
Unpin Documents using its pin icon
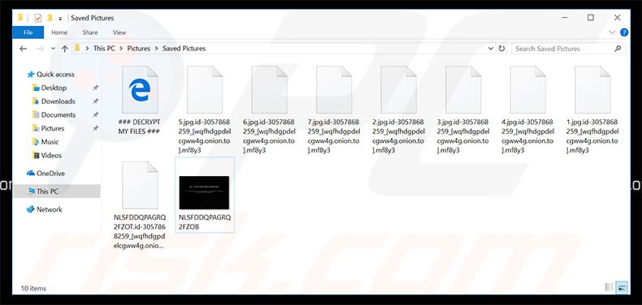point(95,115)
